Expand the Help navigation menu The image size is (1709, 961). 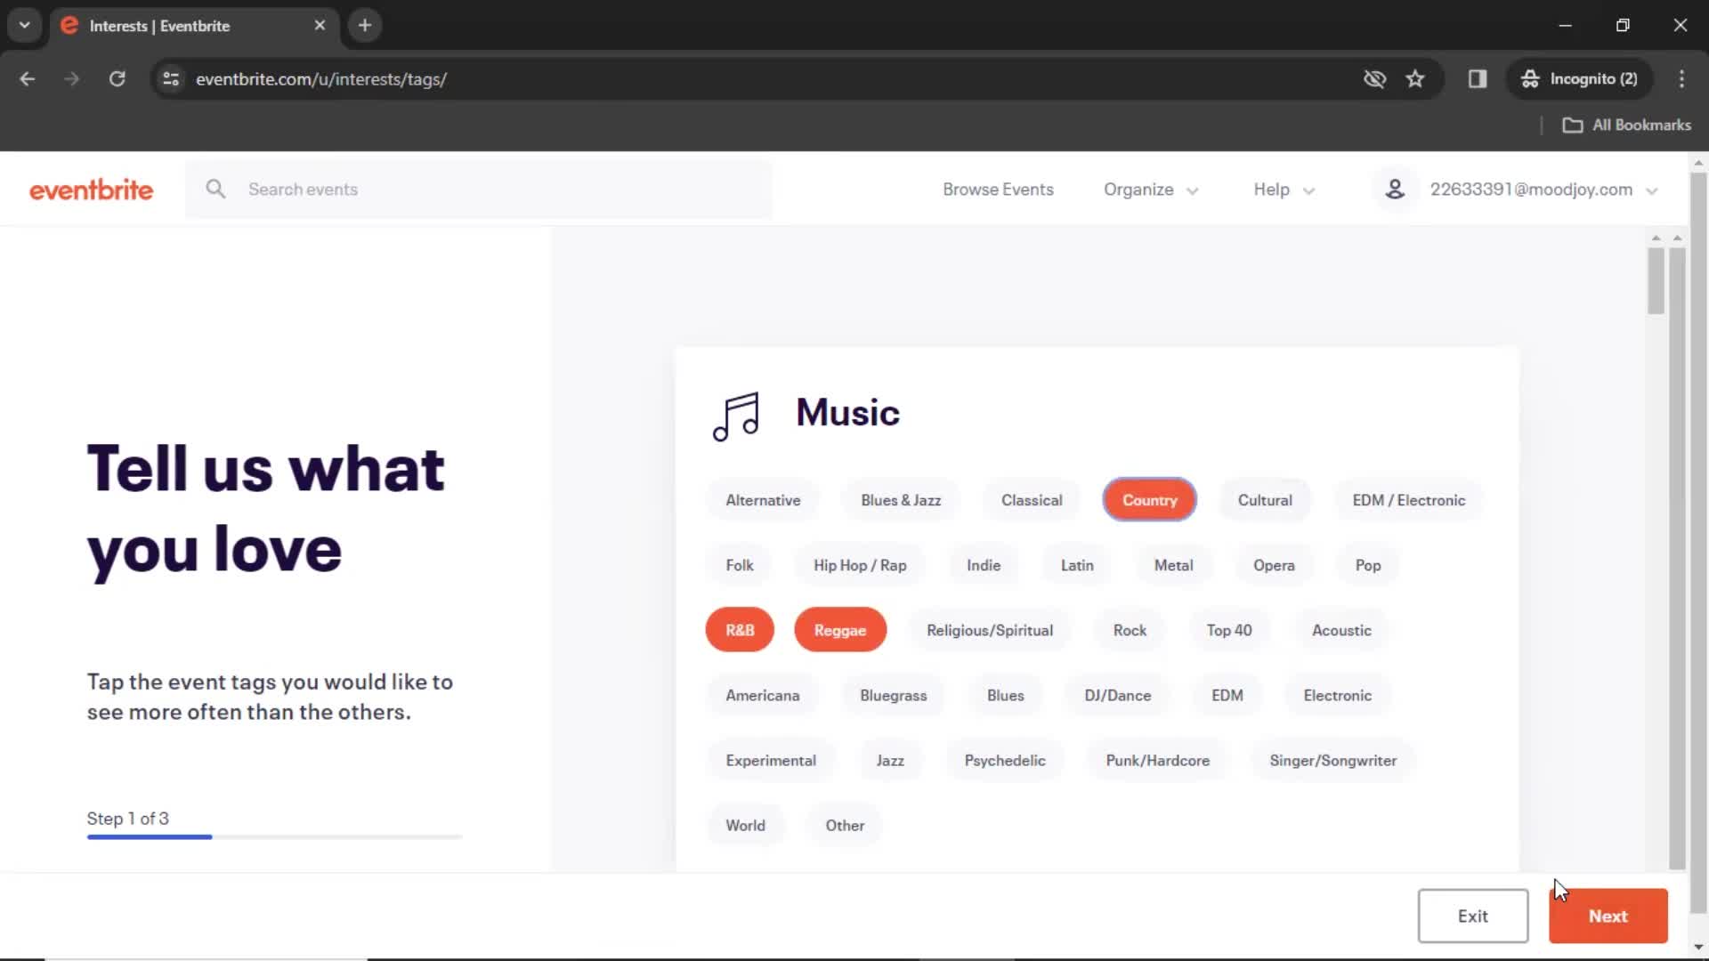[x=1284, y=189]
